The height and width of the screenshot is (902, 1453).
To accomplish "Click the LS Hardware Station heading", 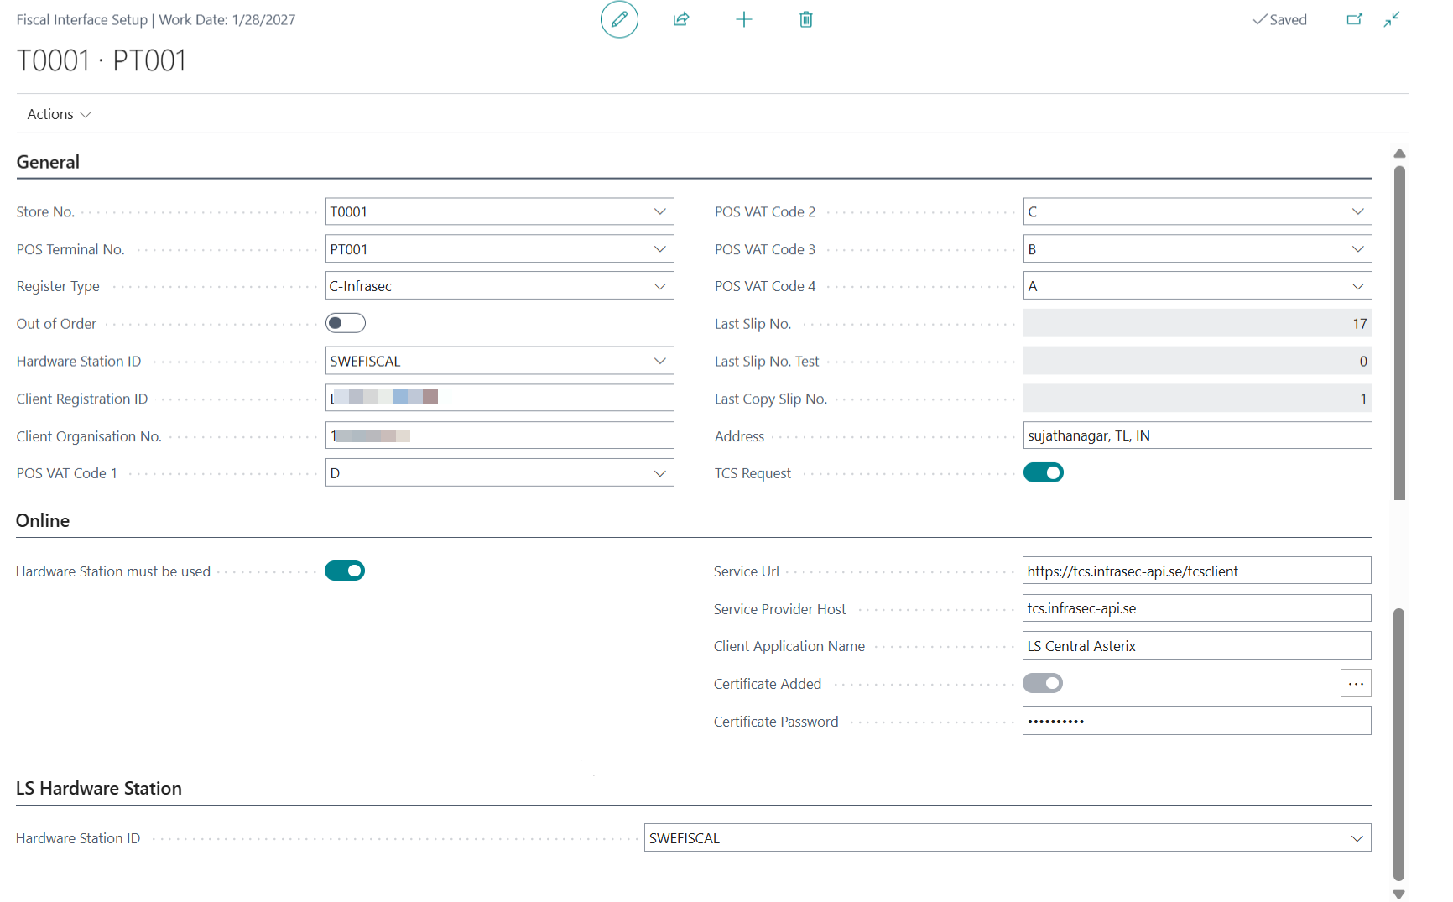I will pyautogui.click(x=99, y=788).
